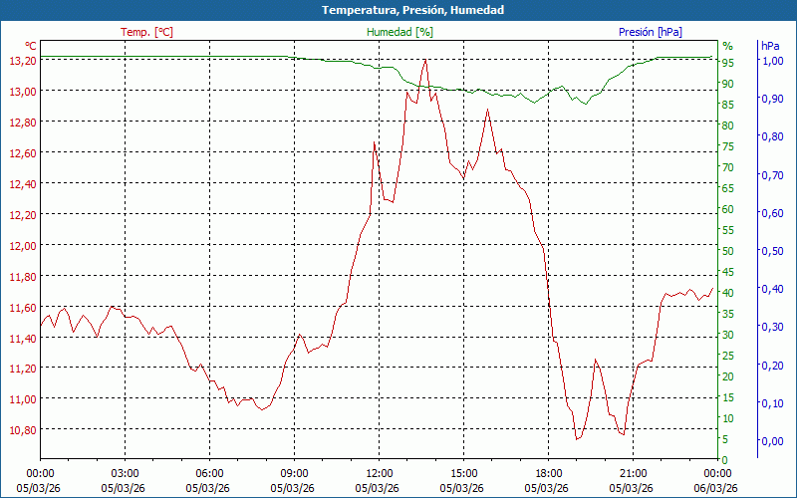
Task: Click the hPa unit on the right axis
Action: (x=769, y=46)
